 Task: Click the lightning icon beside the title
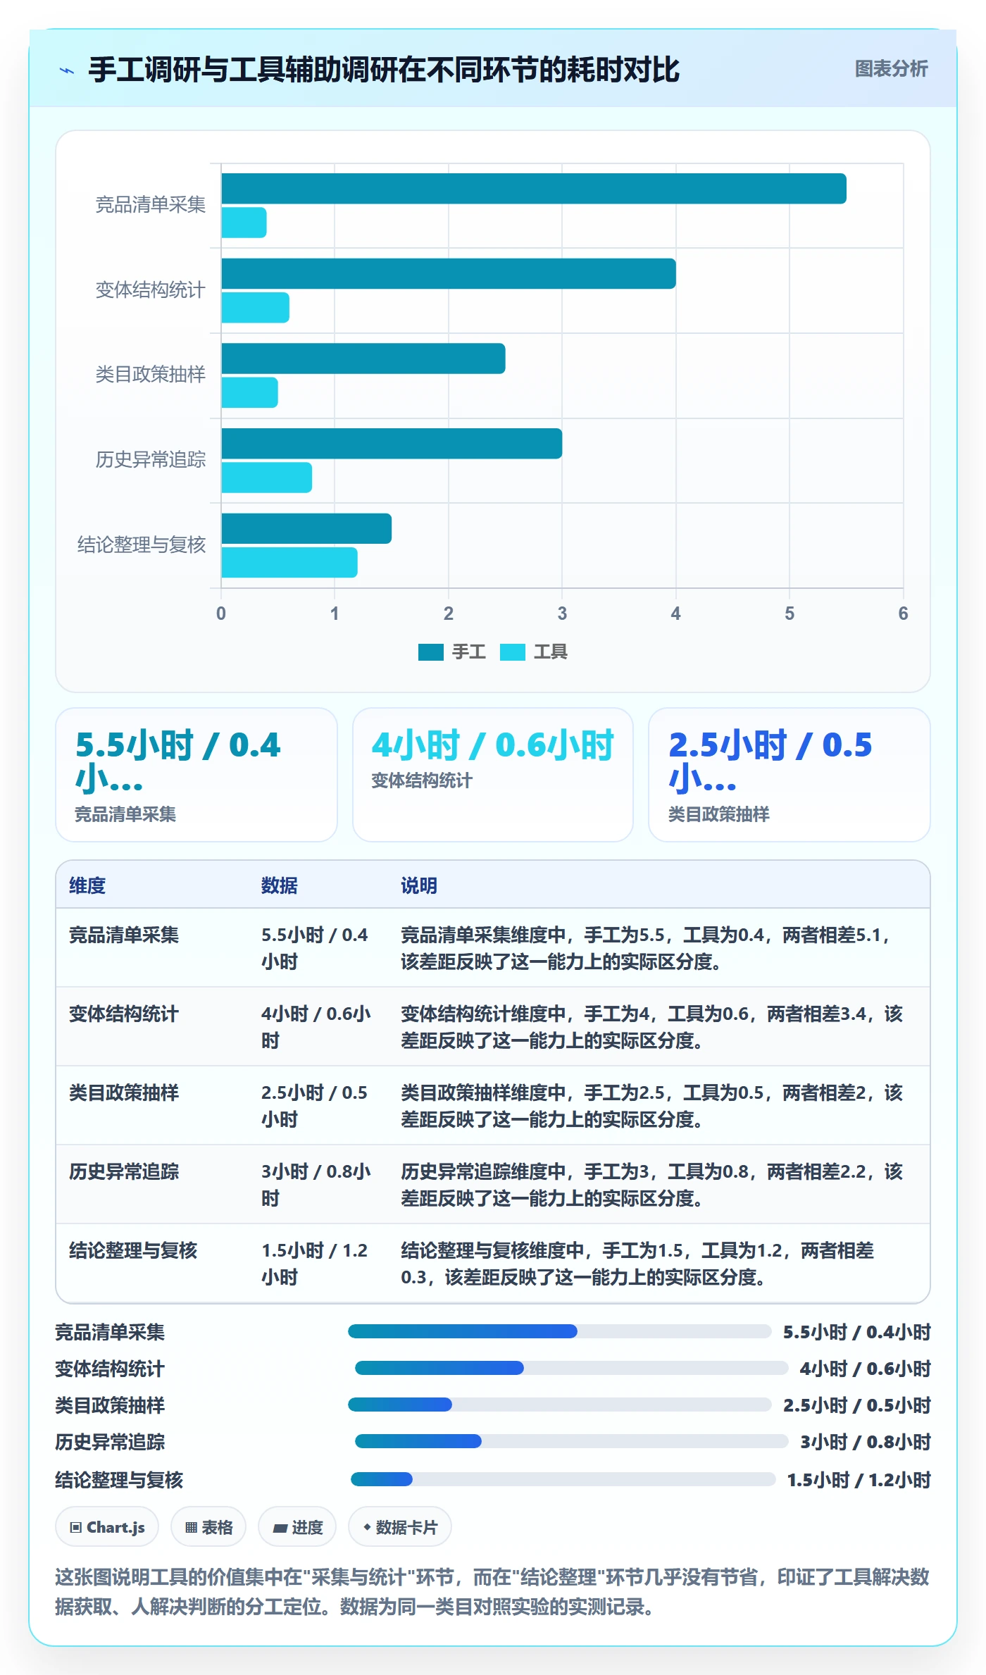[67, 70]
